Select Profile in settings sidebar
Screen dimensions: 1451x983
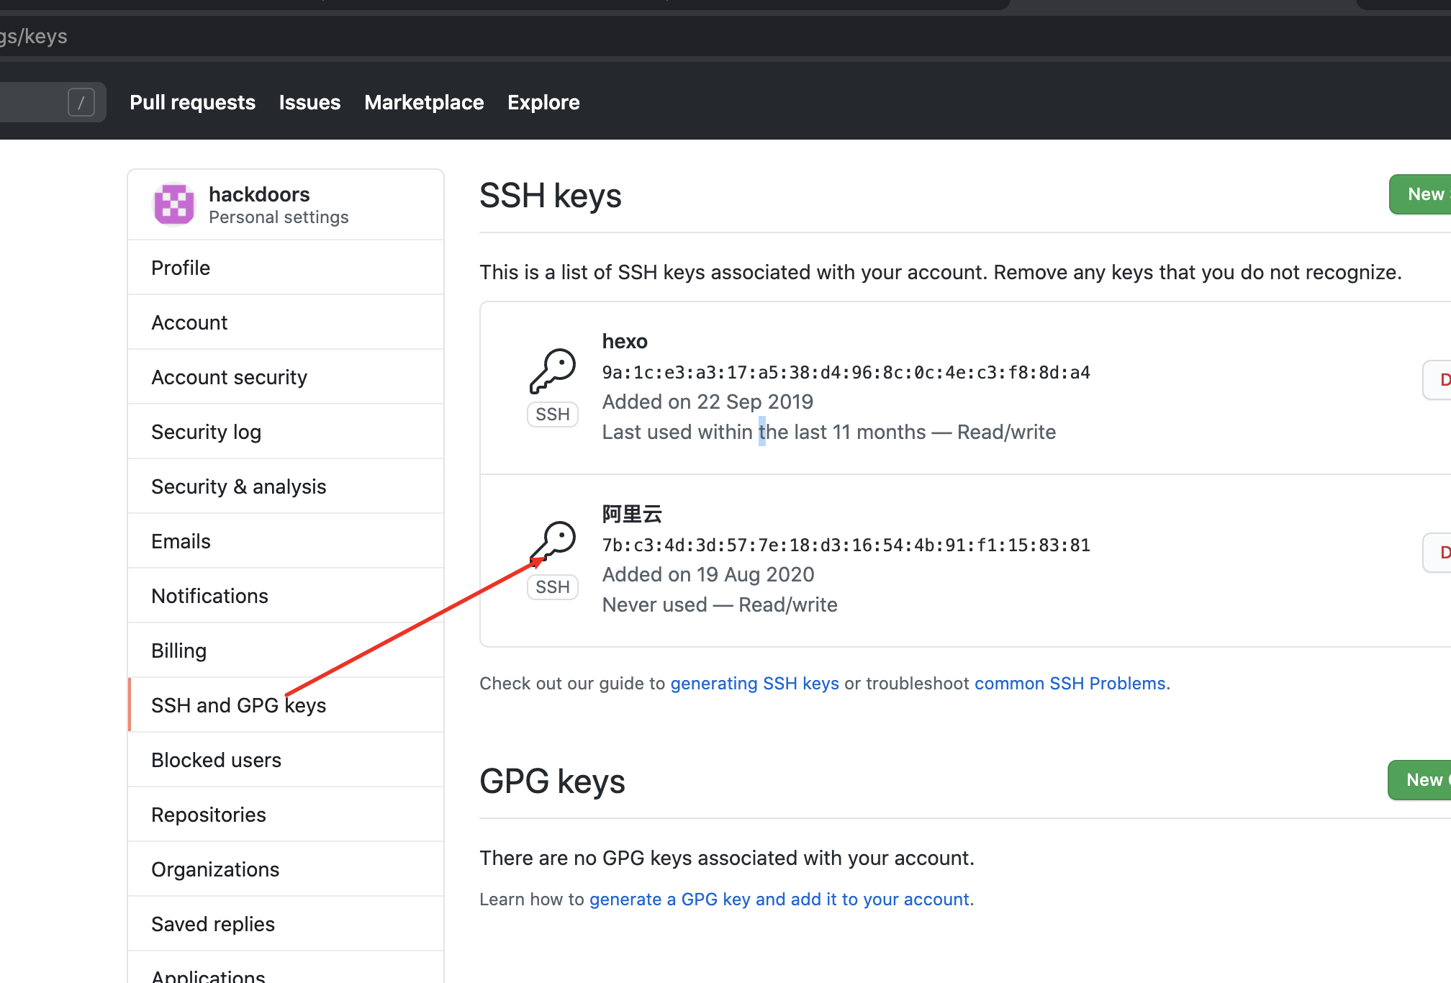[181, 268]
